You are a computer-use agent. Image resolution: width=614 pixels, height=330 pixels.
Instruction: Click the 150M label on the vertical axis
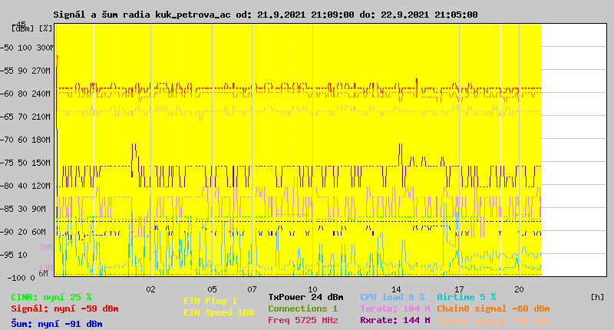(42, 163)
